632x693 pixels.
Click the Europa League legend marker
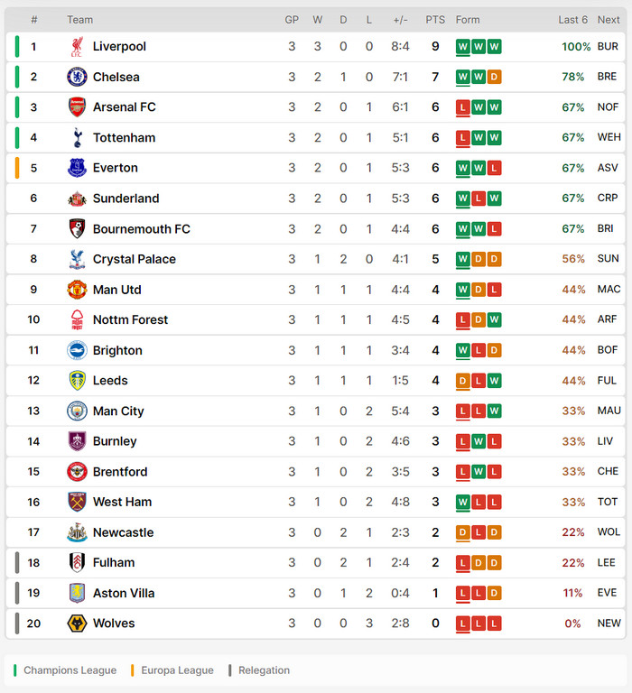(132, 670)
